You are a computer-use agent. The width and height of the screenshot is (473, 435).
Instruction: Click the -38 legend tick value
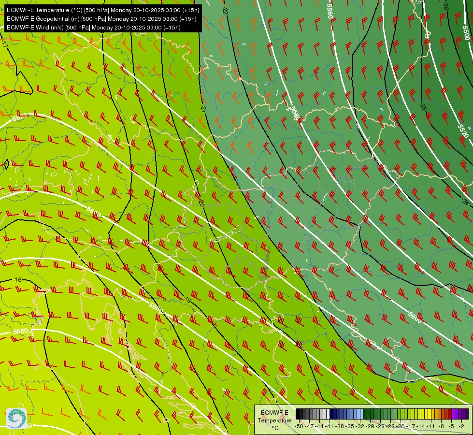tap(340, 426)
